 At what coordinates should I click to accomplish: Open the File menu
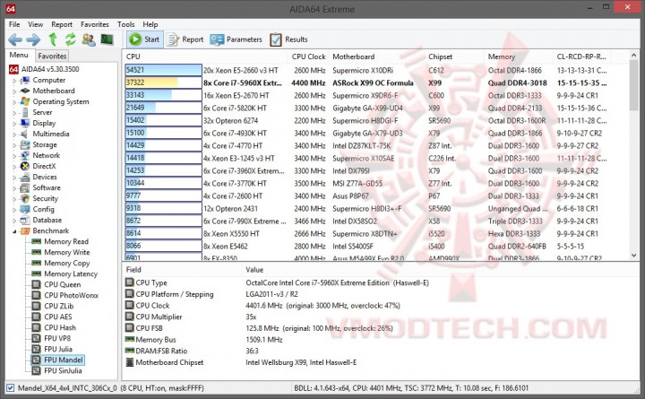tap(14, 24)
